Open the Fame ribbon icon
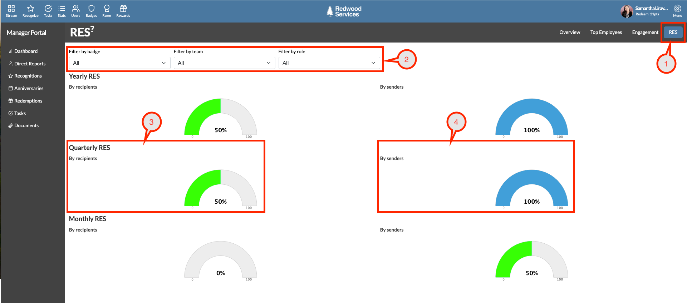 click(107, 11)
